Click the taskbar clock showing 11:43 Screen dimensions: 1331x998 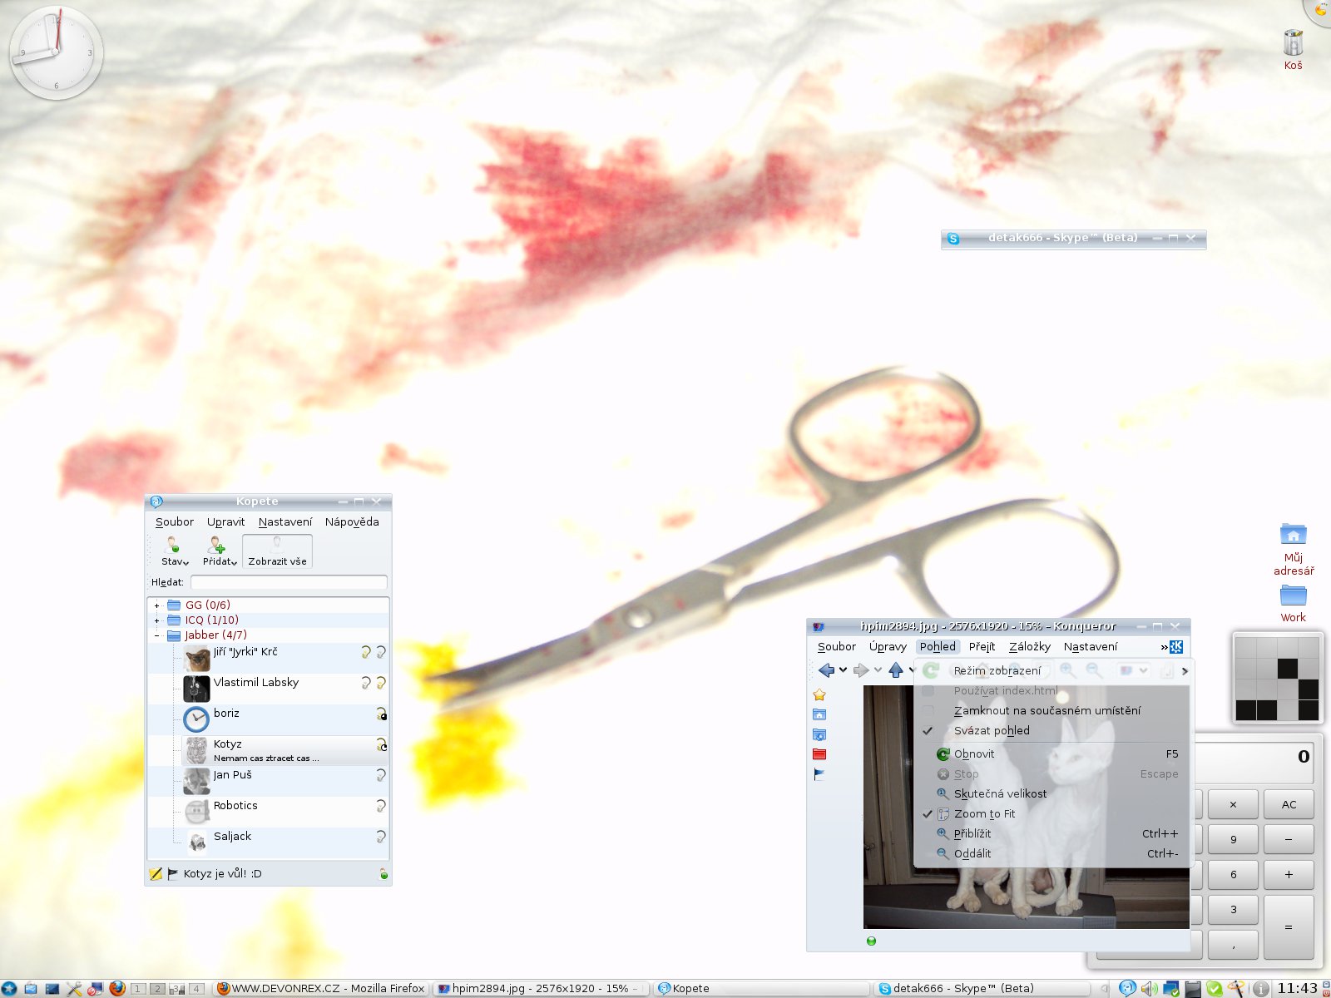click(1297, 989)
